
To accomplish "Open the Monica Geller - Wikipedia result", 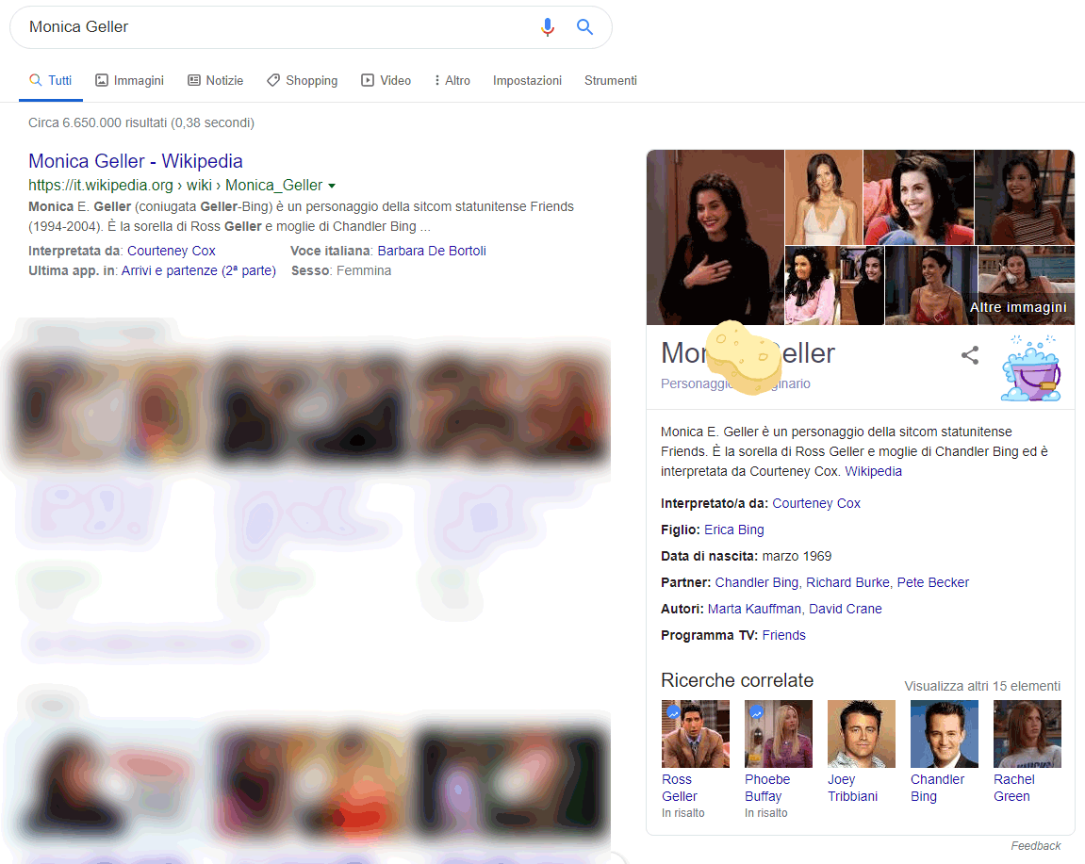I will coord(136,161).
